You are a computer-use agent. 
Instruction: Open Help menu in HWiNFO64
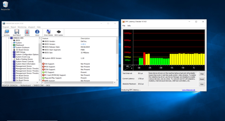tap(39, 27)
